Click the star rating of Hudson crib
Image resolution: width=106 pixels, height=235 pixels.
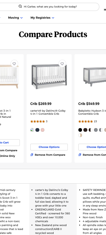coord(85,121)
